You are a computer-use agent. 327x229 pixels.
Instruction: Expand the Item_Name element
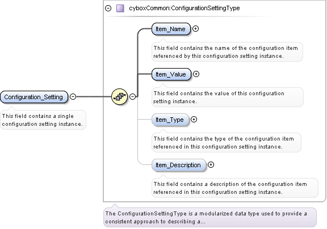tap(195, 29)
